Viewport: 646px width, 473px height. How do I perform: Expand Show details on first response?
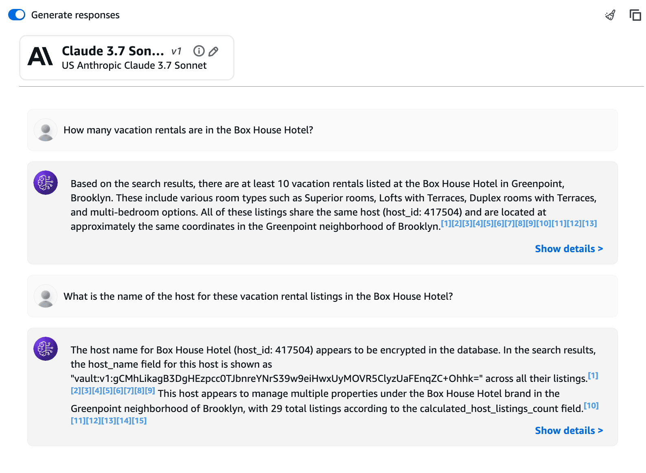tap(569, 248)
